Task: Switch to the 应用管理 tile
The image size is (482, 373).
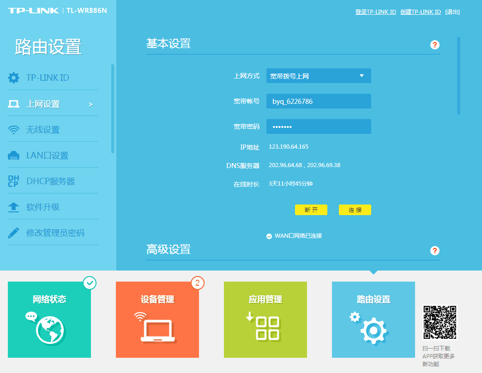Action: pos(265,319)
